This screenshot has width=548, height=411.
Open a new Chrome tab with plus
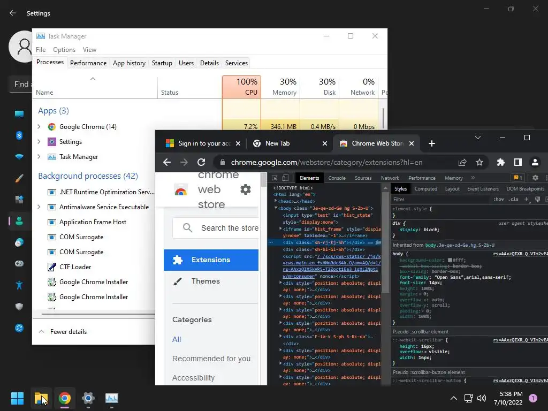click(x=432, y=143)
